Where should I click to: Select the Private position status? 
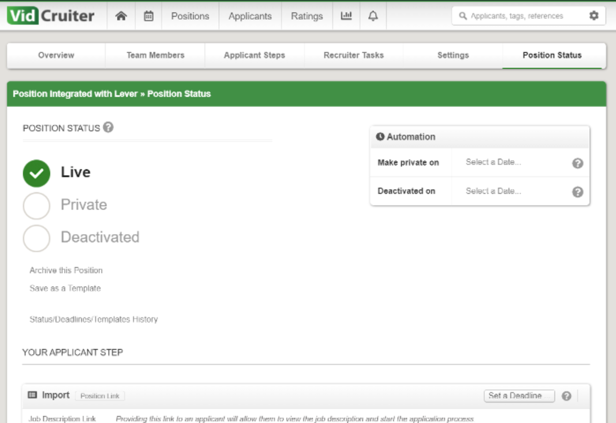(36, 205)
